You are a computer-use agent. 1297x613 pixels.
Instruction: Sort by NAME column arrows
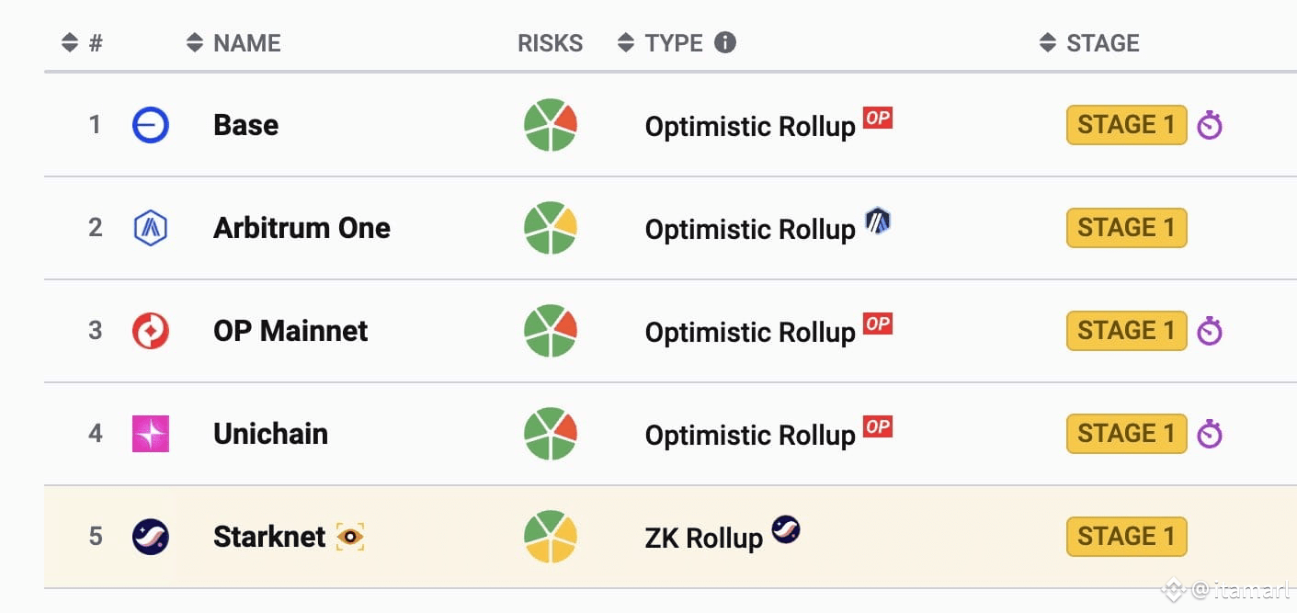pyautogui.click(x=194, y=42)
